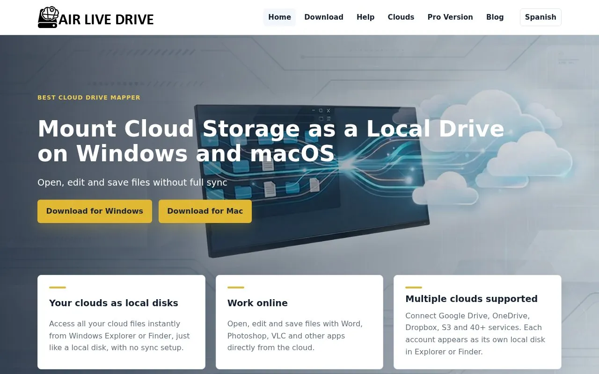This screenshot has width=599, height=374.
Task: Click the 'Connect Google Drive, OneDrive' description
Action: tap(475, 334)
